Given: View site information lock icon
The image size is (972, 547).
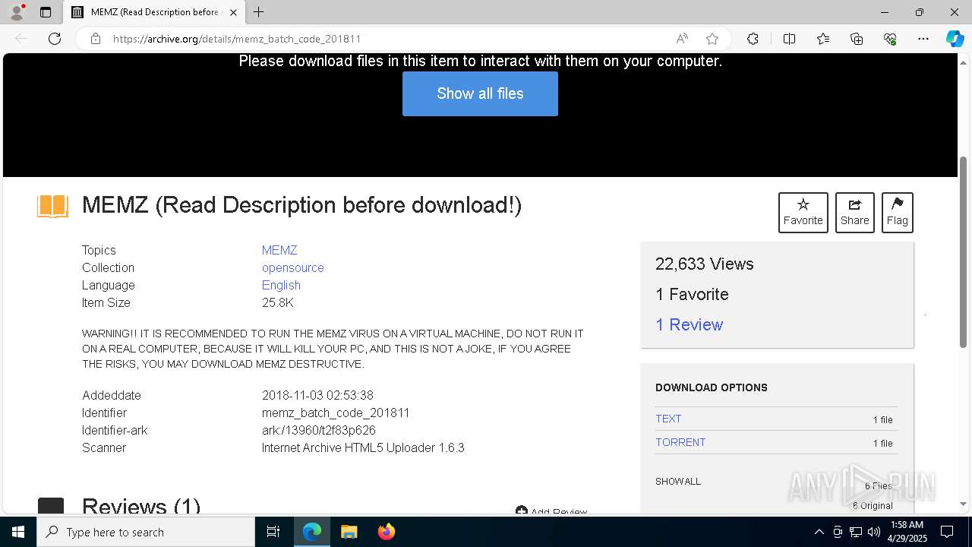Looking at the screenshot, I should click(x=96, y=39).
